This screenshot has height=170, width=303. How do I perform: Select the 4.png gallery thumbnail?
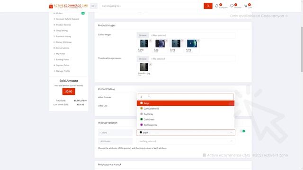(x=192, y=43)
